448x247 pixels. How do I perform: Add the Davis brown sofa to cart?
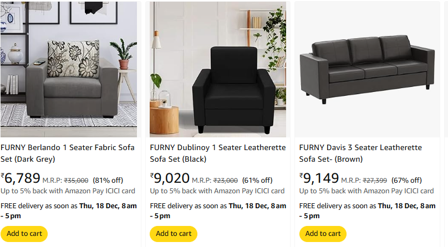point(323,234)
